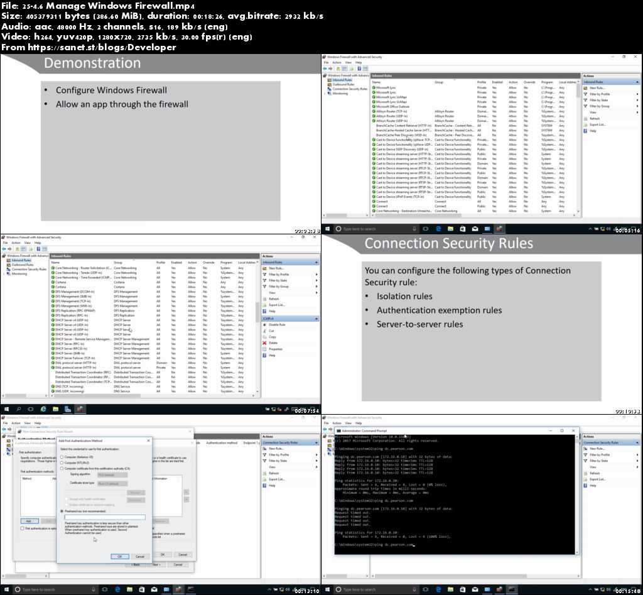Select Computer certificate from certification authority option
The height and width of the screenshot is (595, 643).
tap(62, 468)
